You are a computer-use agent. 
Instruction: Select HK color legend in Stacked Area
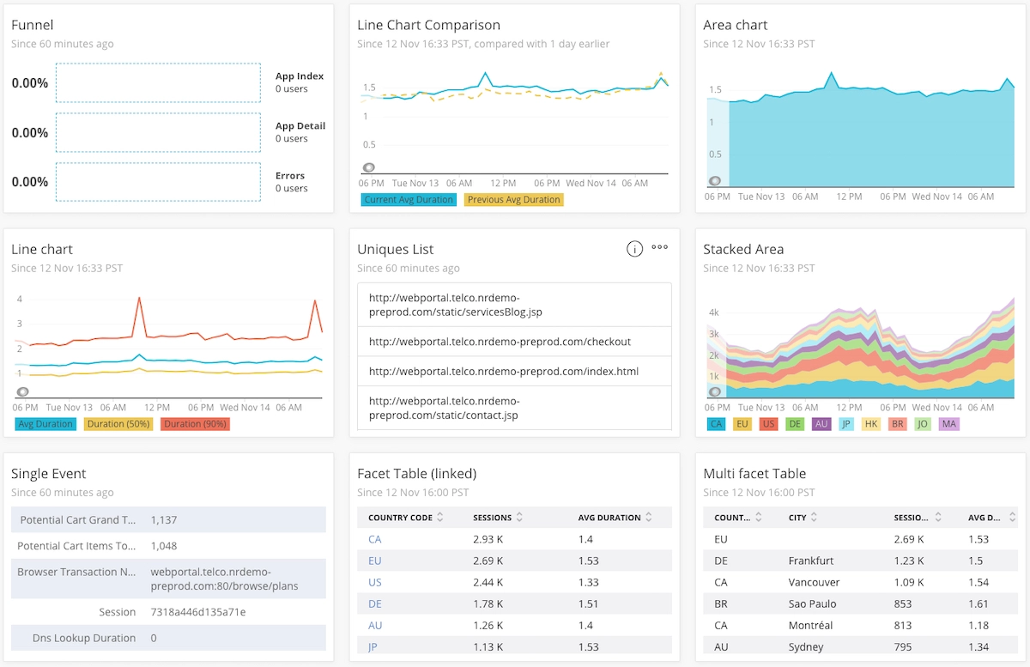[871, 424]
